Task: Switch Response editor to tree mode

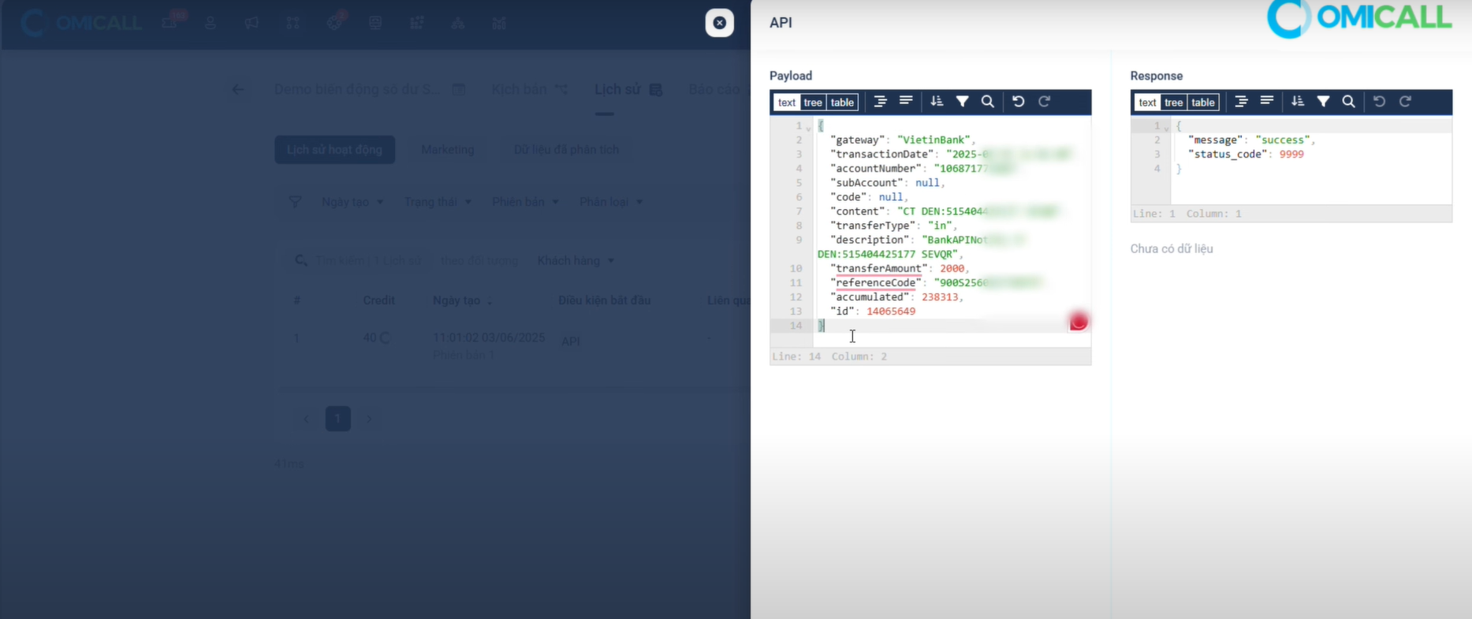Action: pos(1174,103)
